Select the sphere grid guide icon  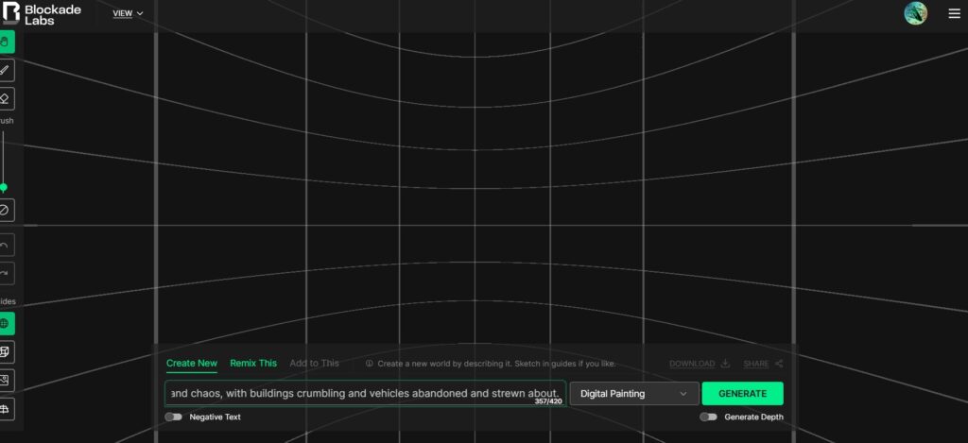tap(6, 324)
